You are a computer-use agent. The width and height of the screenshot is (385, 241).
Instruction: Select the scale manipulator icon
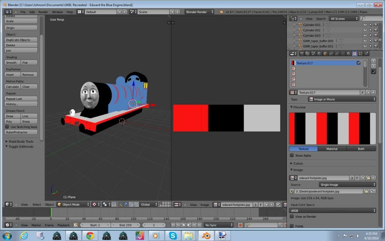click(136, 204)
